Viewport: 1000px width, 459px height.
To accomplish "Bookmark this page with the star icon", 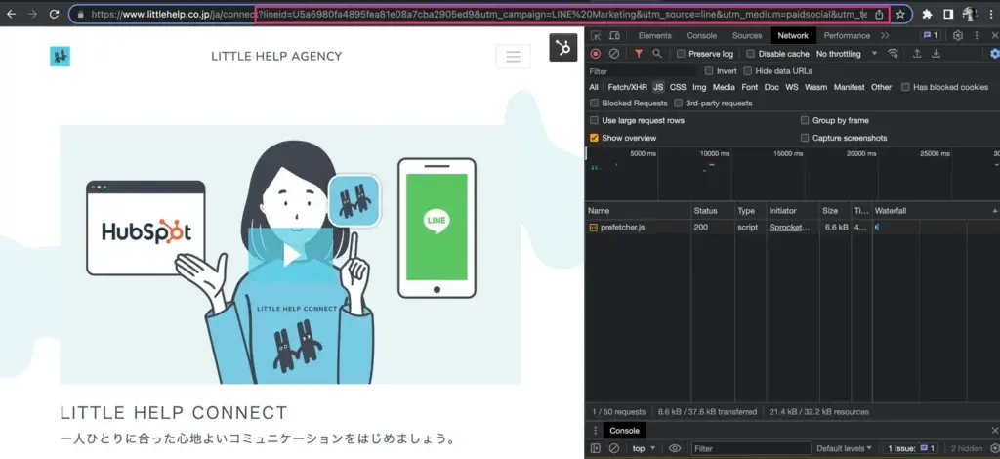I will [x=901, y=15].
